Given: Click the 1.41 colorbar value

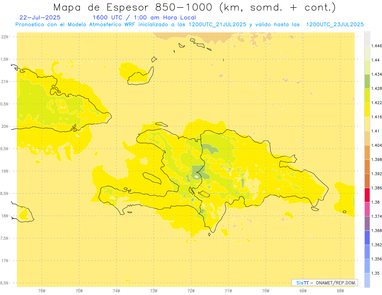Looking at the screenshot, I should tap(376, 131).
